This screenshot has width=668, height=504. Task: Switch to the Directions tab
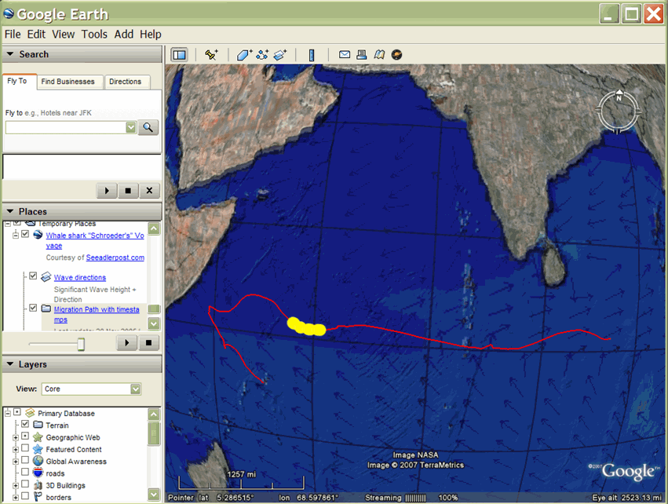coord(127,82)
